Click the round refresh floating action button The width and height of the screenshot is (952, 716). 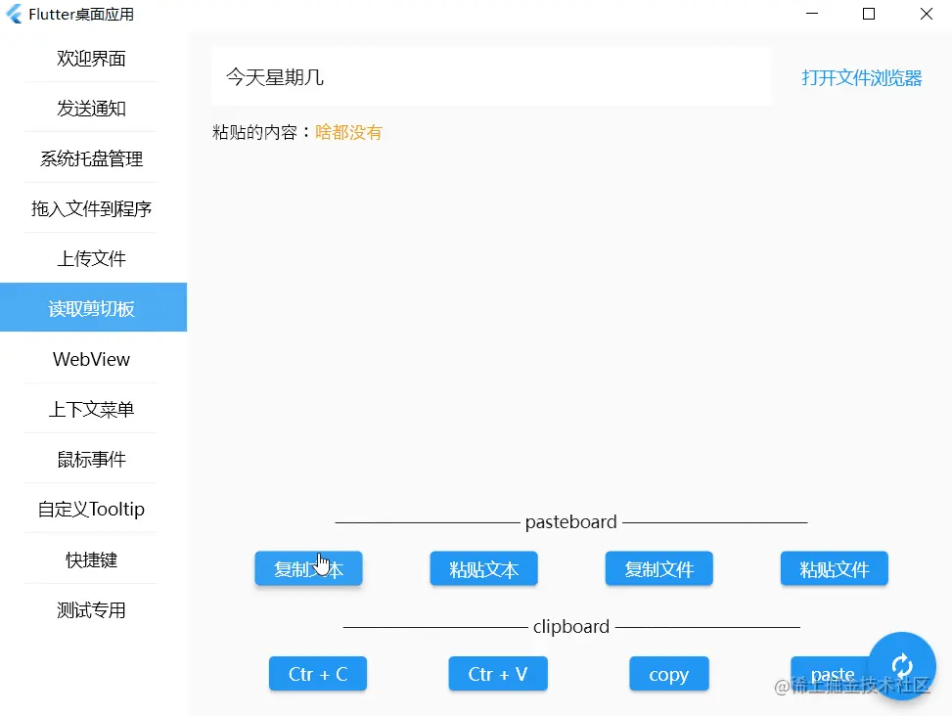[901, 666]
